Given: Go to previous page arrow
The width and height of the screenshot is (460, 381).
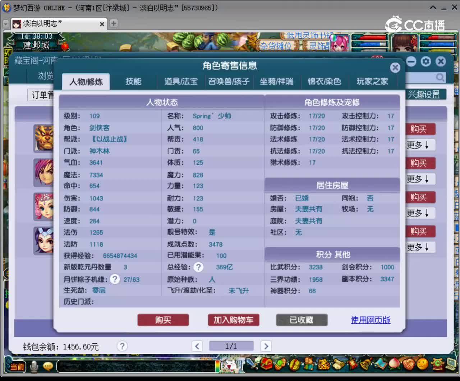Looking at the screenshot, I should point(197,346).
